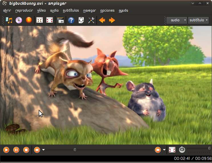Screen dimensions: 212x163
Task: Maximize window using title bar up chevron
Action: coord(200,3)
